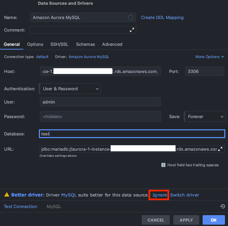228x226 pixels.
Task: Click the 'Host field has trailing spaces' message
Action: point(193,165)
